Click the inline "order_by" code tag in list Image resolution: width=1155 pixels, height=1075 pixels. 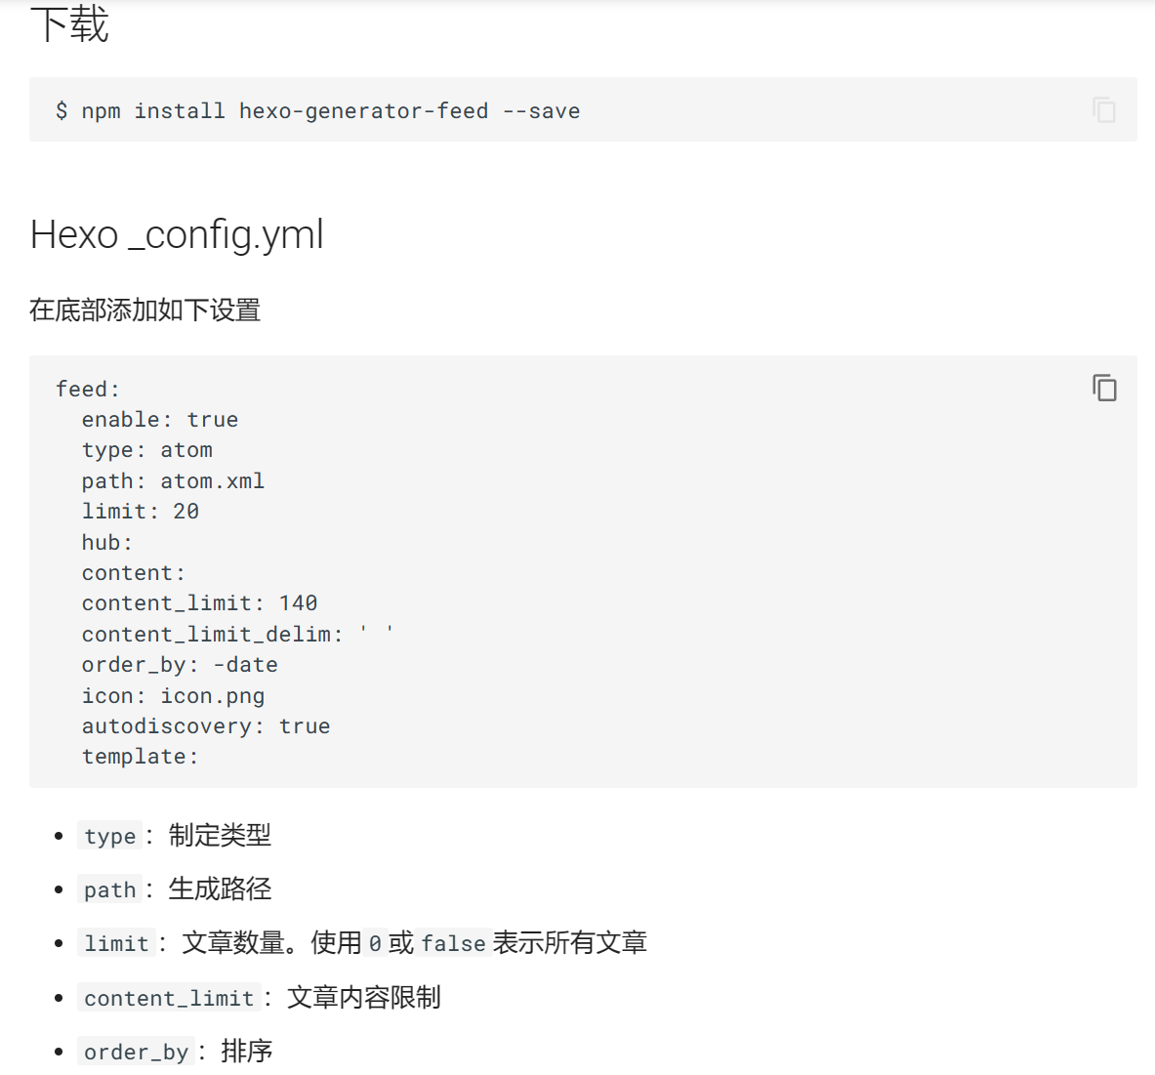(x=136, y=1053)
